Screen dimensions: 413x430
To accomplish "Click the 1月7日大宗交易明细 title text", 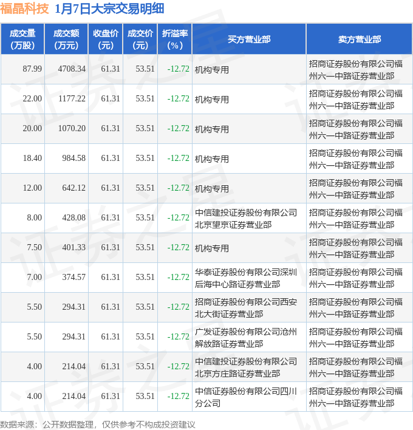I will pyautogui.click(x=109, y=10).
